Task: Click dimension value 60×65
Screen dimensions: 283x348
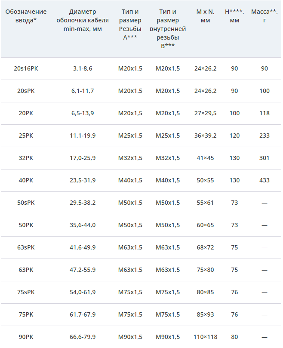Action: click(205, 225)
